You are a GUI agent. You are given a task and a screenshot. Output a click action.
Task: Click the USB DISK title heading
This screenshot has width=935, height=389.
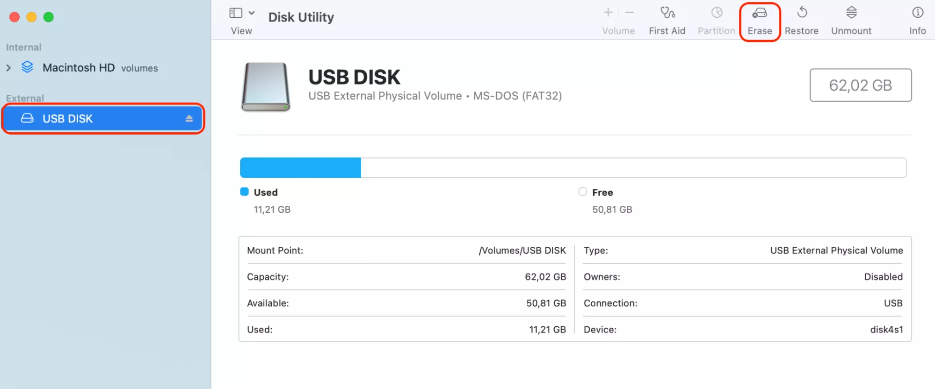[354, 77]
